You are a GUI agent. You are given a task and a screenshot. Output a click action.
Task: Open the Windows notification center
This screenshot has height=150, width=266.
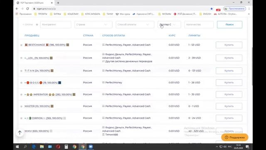[x=247, y=147]
